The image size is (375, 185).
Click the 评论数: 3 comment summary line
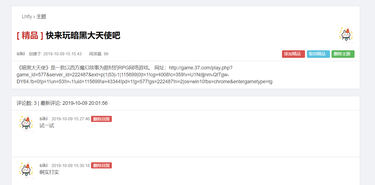click(62, 103)
